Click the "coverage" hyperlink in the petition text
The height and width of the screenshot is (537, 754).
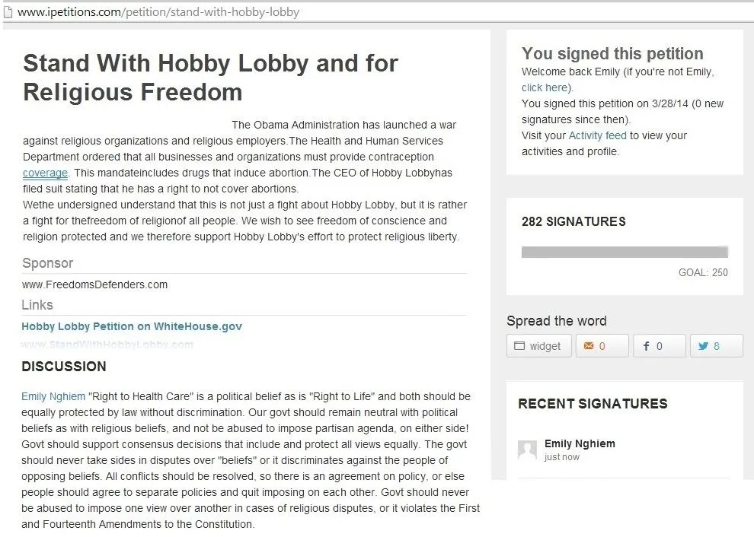45,173
